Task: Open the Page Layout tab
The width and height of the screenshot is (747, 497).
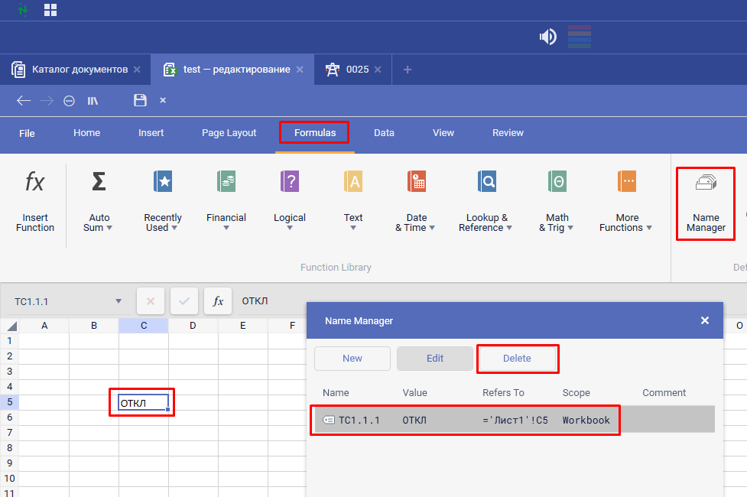Action: (229, 133)
